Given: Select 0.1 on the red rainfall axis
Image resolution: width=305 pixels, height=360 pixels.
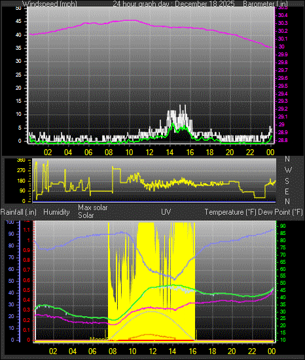Looking at the screenshot, I should point(27,330).
